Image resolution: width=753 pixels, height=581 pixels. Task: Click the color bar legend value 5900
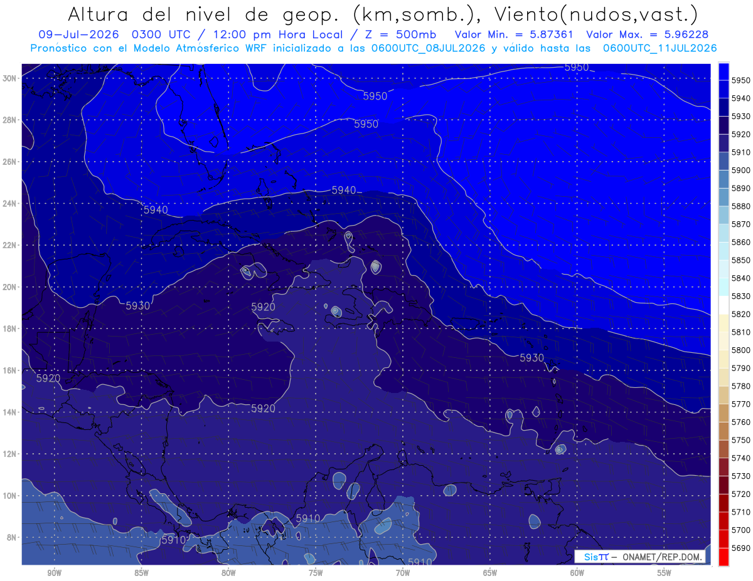point(740,170)
